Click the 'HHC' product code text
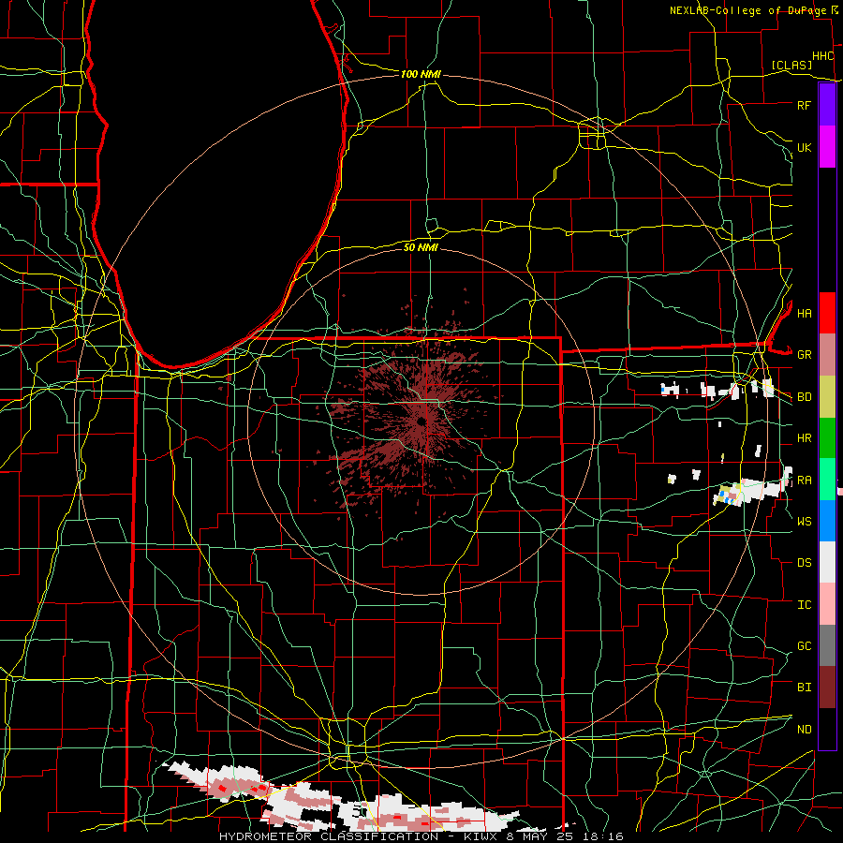 click(822, 56)
